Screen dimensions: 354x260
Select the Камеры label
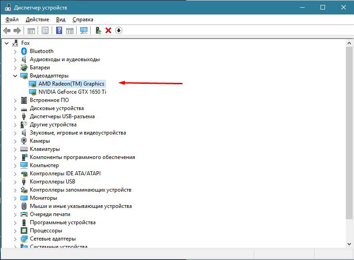point(40,141)
